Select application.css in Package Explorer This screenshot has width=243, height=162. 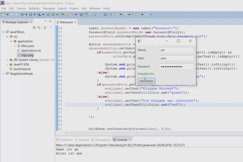(29, 51)
